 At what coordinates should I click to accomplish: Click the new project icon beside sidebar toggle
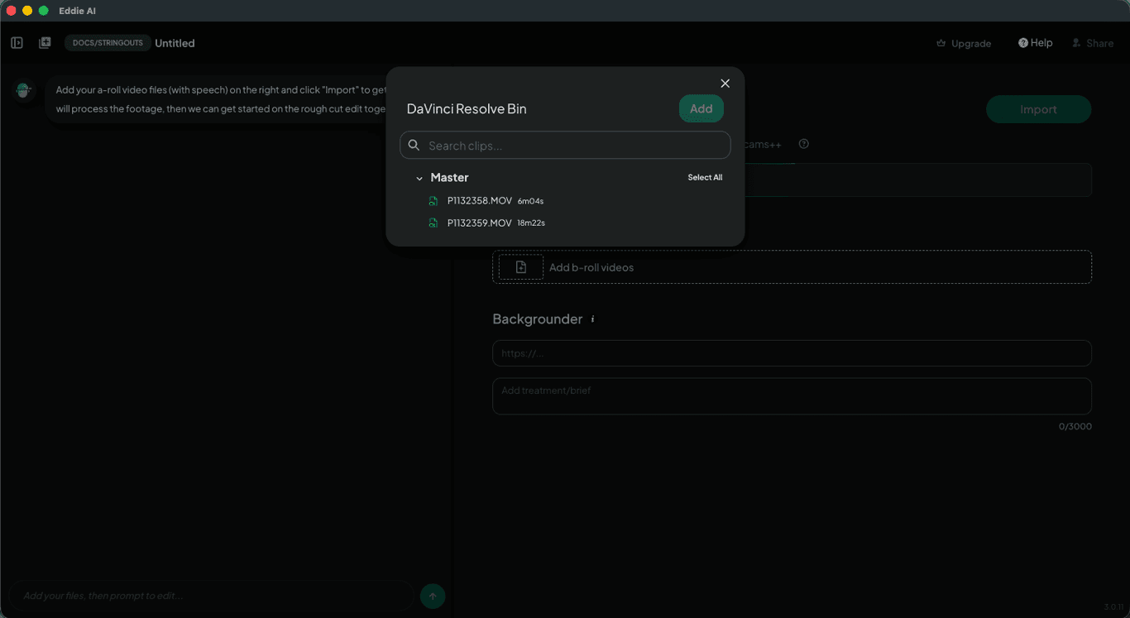pos(45,43)
